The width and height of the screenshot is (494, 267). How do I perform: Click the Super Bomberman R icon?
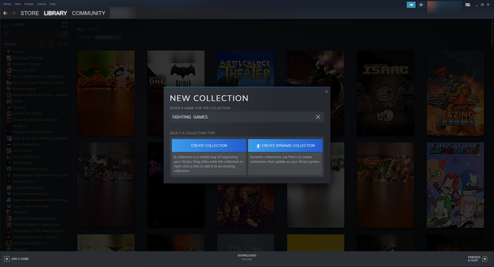(x=9, y=188)
